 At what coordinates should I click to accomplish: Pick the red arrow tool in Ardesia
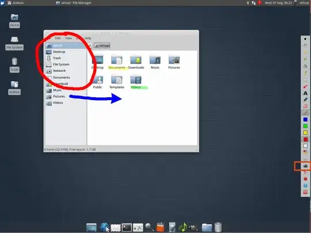tap(305, 86)
